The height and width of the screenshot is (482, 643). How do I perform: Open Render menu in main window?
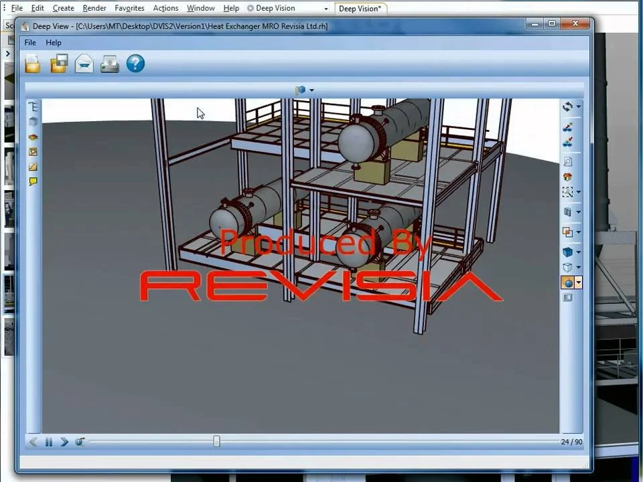[94, 8]
